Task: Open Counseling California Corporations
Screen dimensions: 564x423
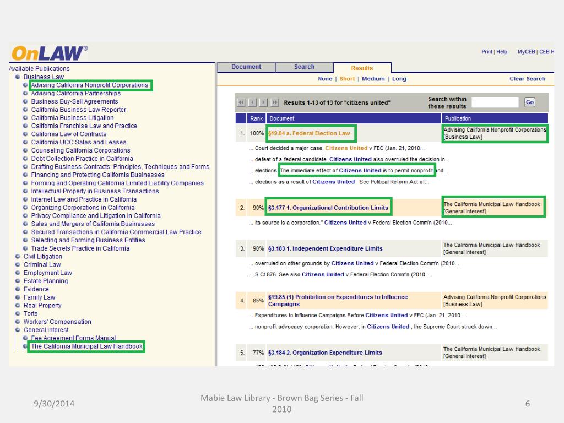Action: tap(80, 150)
